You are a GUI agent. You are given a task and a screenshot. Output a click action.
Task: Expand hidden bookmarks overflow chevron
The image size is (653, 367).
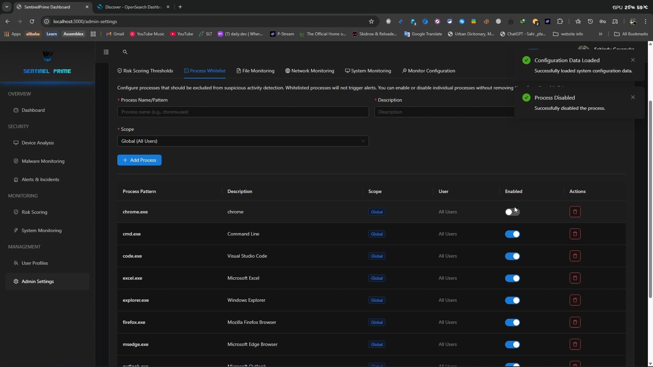(x=600, y=34)
